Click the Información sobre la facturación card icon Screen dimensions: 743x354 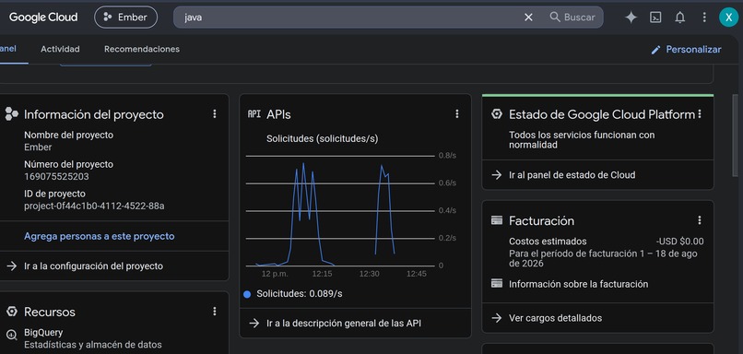[497, 283]
